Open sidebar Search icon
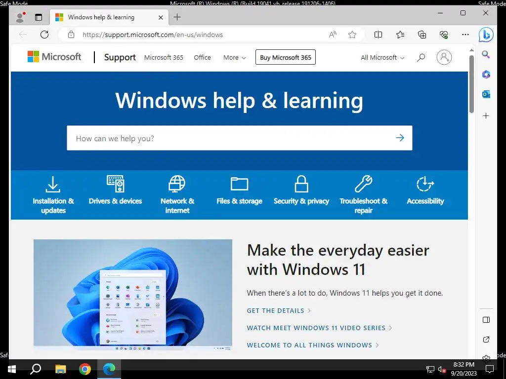 coord(486,54)
